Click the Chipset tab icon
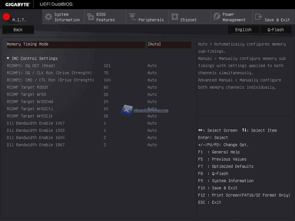Viewport: 295px width, 221px height. click(x=175, y=17)
